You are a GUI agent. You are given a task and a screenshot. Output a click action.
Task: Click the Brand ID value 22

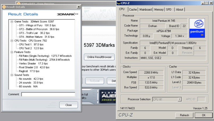(184, 26)
